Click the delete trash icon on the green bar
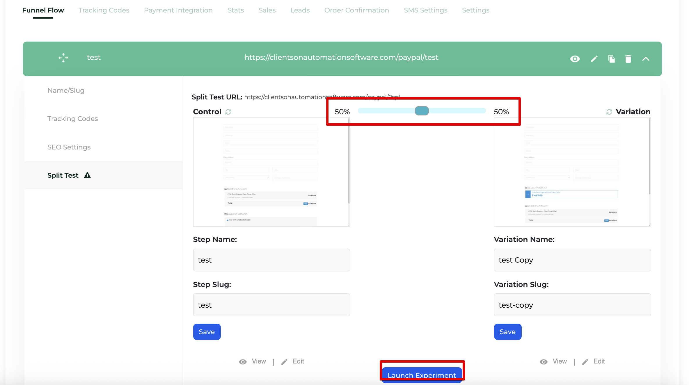689x385 pixels. click(628, 59)
